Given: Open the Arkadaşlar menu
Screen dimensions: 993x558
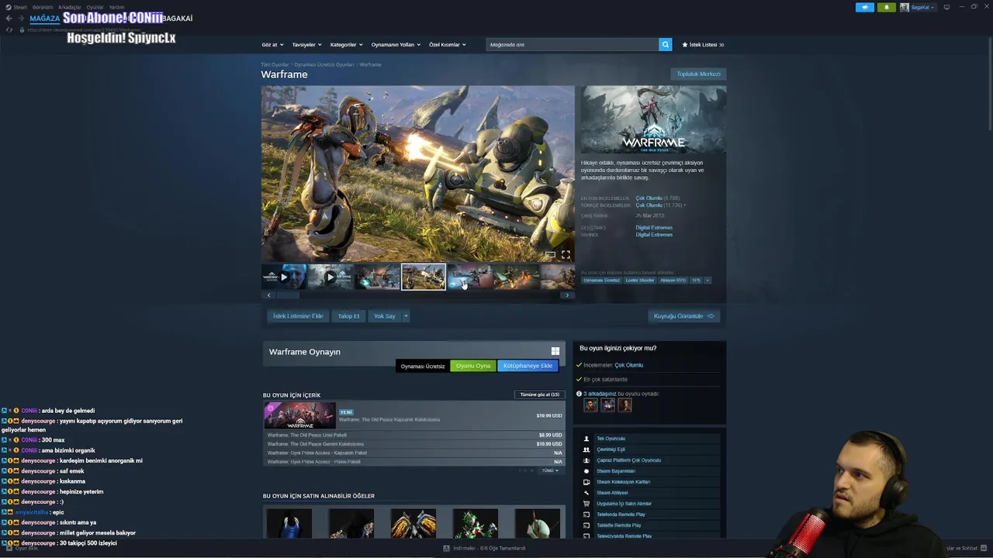Looking at the screenshot, I should coord(70,7).
